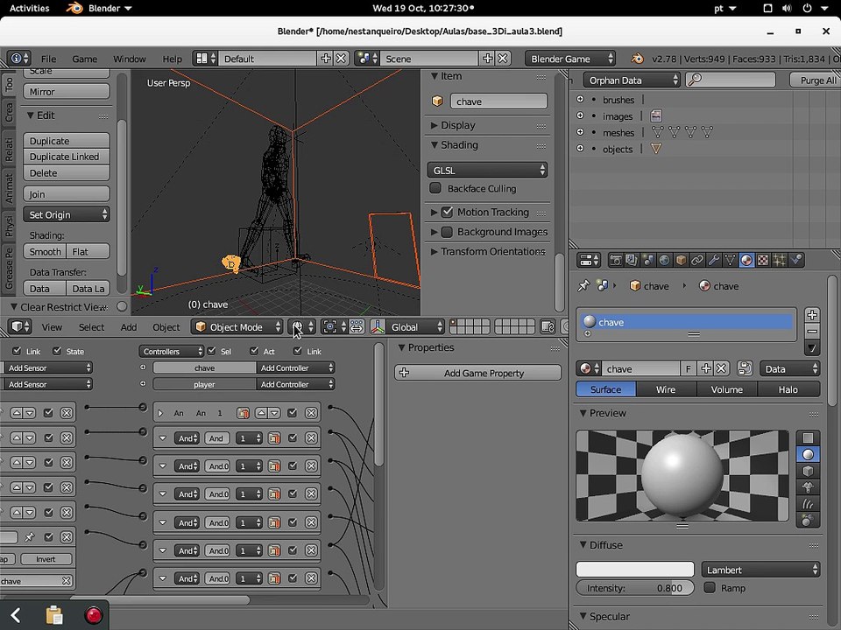The height and width of the screenshot is (630, 841).
Task: Switch material preview to monkey shape
Action: 808,487
